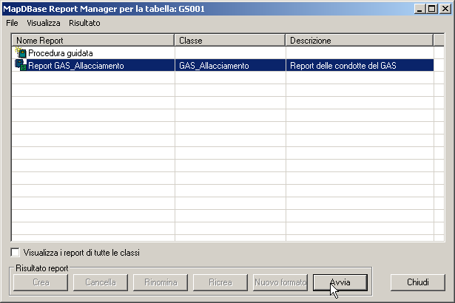Image resolution: width=455 pixels, height=303 pixels.
Task: Open the Visualizza menu
Action: 44,23
